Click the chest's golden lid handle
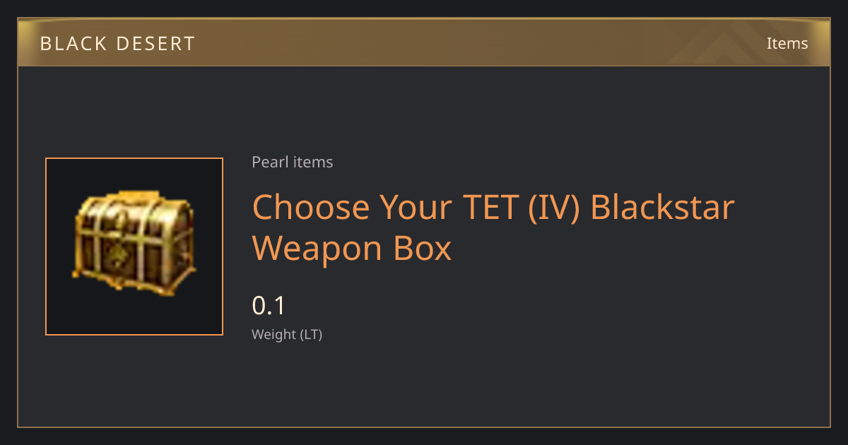848x445 pixels. (x=139, y=195)
